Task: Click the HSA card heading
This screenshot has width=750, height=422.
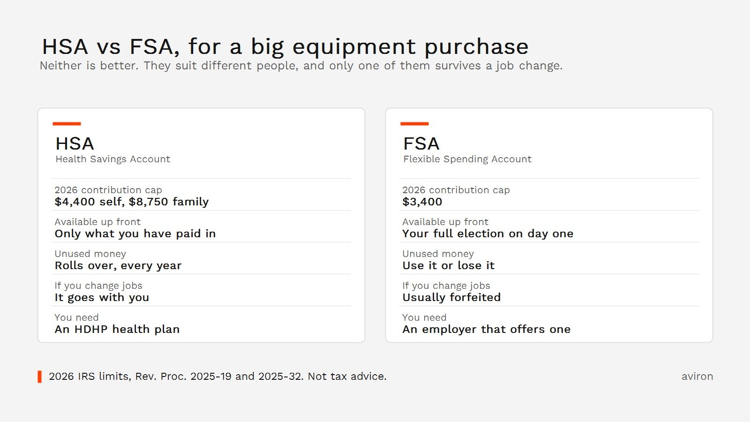Action: (75, 143)
